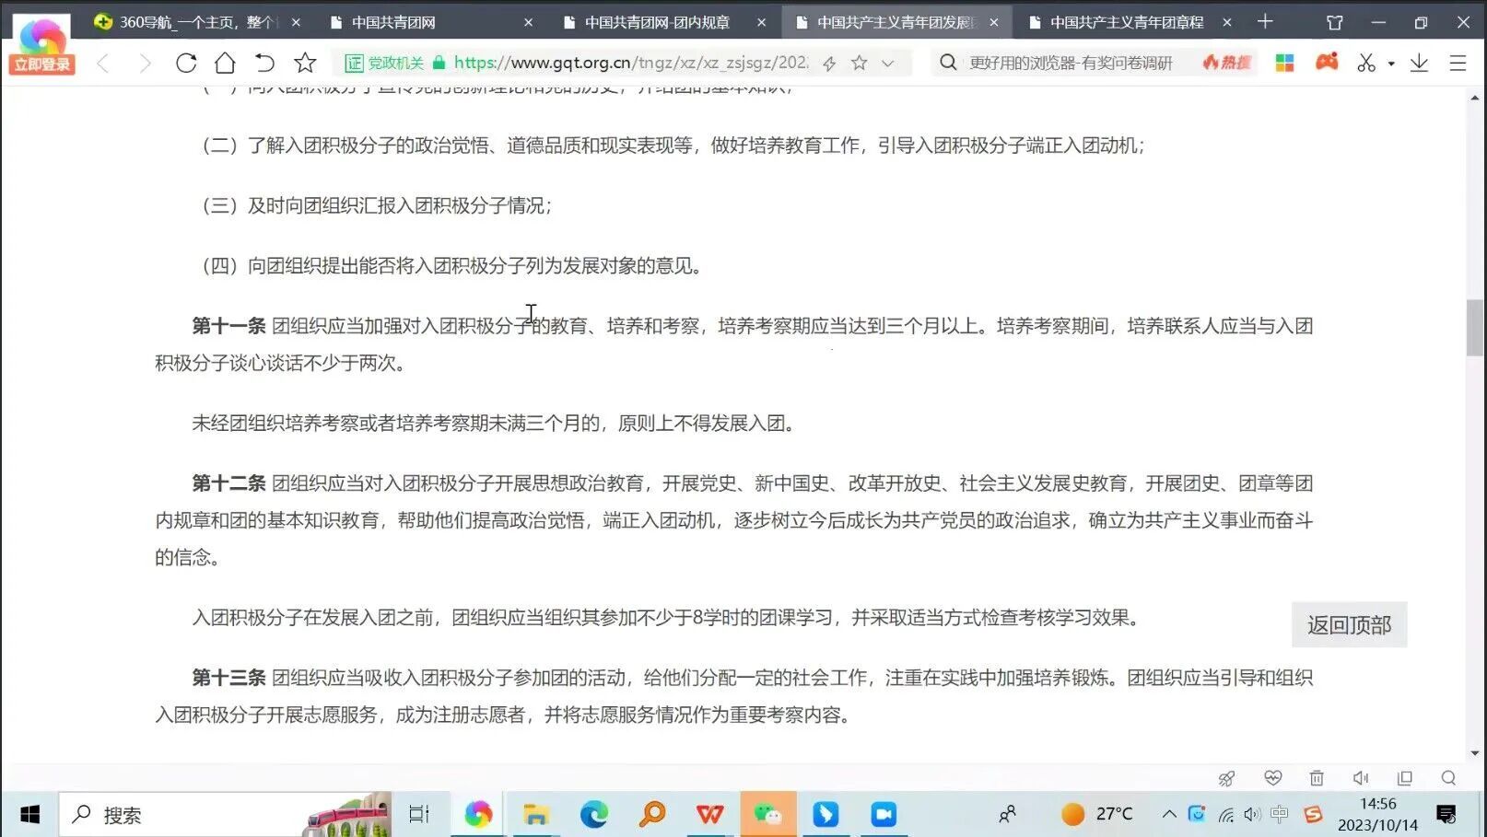Click the 立即登录 login button

tap(41, 64)
